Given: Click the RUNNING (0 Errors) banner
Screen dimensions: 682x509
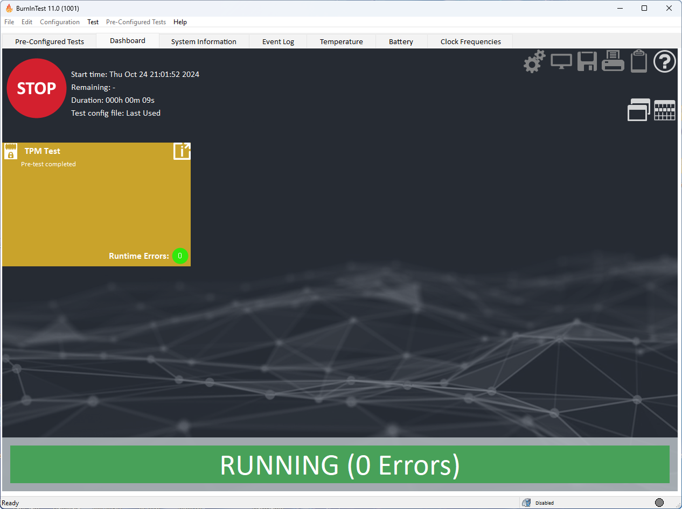Looking at the screenshot, I should 340,464.
